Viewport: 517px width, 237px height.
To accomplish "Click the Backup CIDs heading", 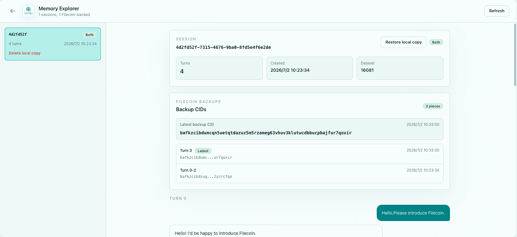I will [x=191, y=109].
